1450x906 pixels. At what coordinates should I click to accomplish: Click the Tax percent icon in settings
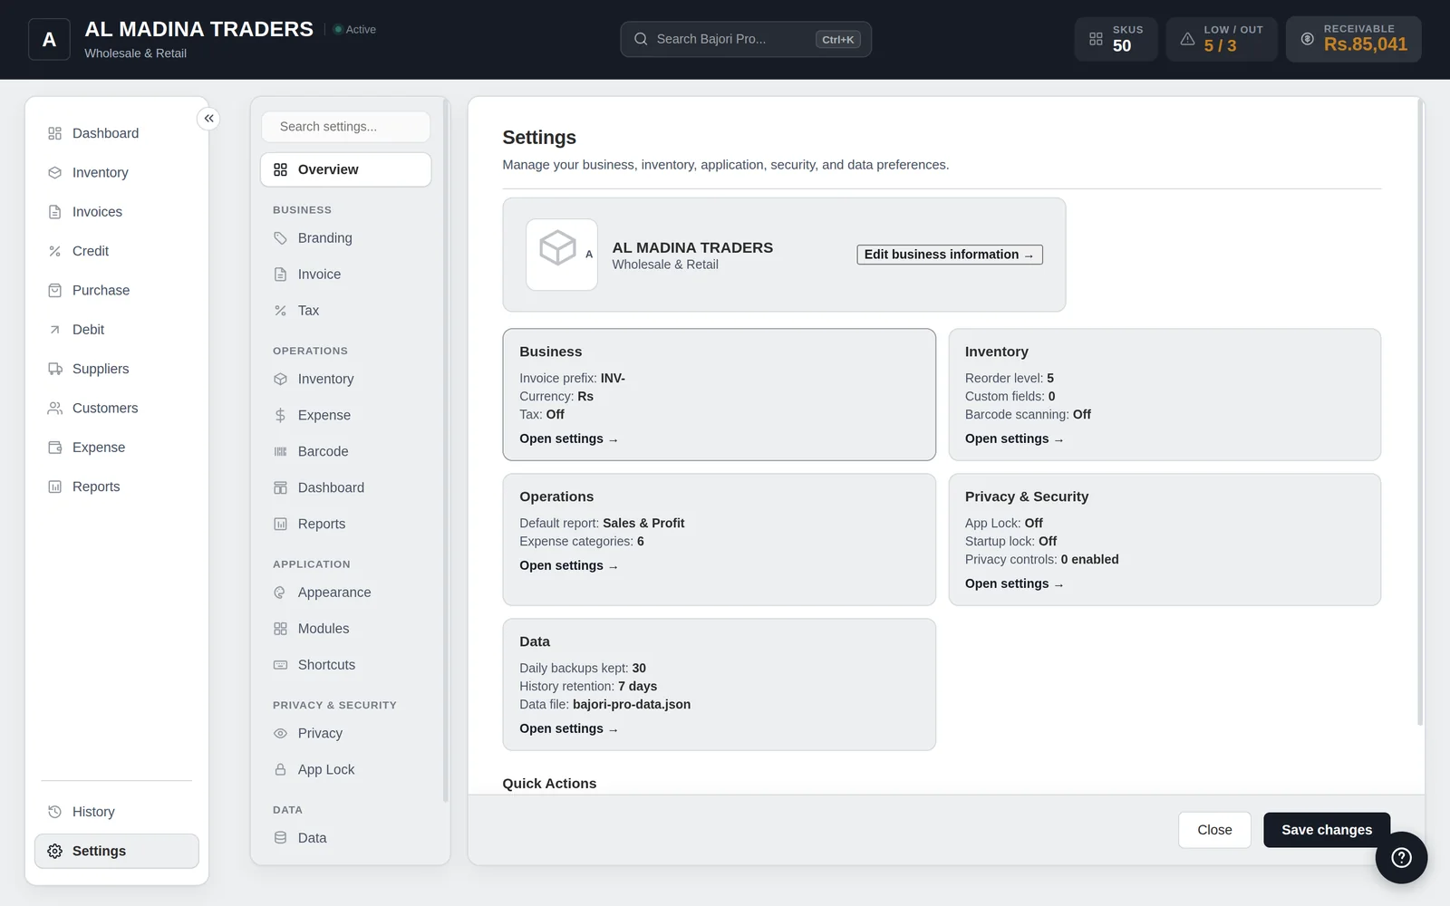click(280, 311)
